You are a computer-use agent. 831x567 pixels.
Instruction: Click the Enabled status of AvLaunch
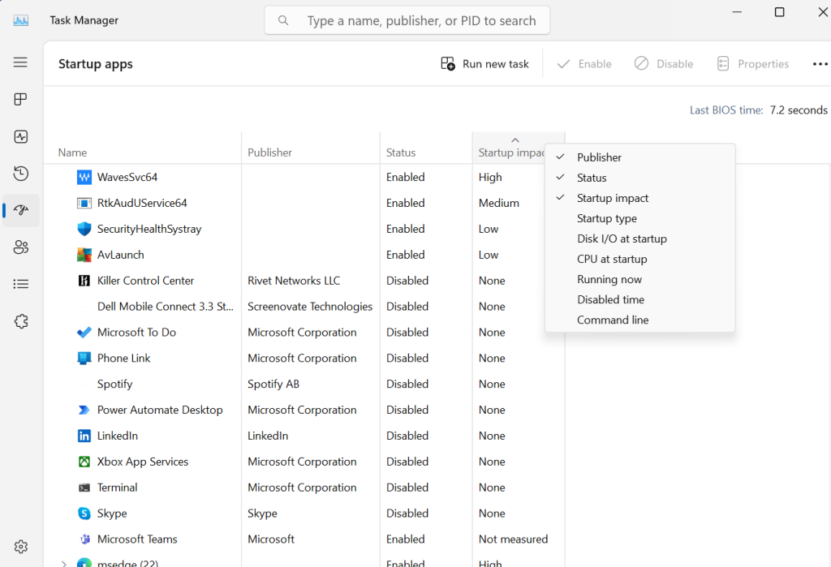tap(406, 255)
